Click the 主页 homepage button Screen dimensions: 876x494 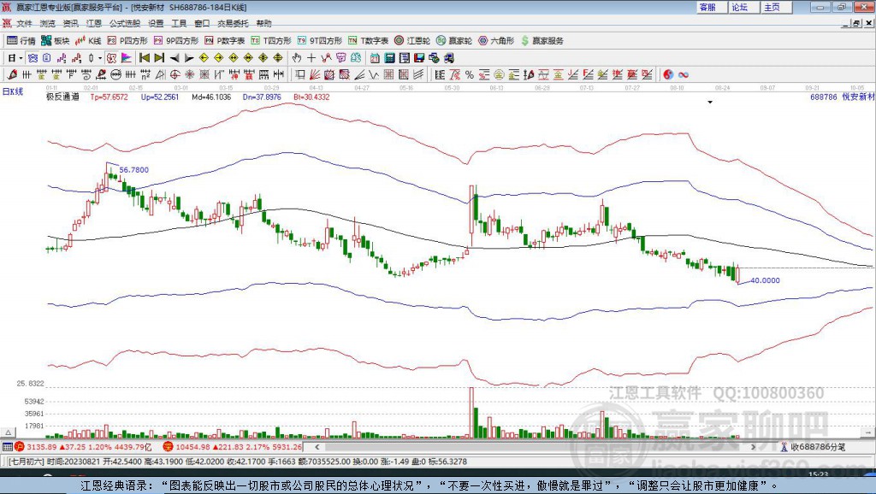[x=775, y=7]
